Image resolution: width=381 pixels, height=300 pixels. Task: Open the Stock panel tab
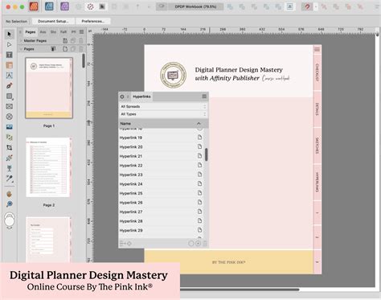pos(53,32)
